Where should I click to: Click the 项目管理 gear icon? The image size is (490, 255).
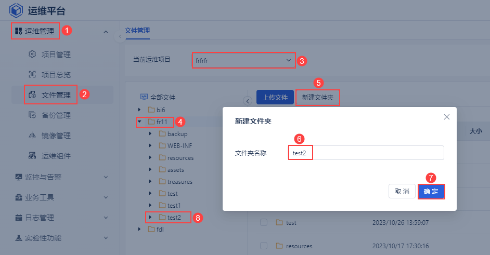[x=32, y=55]
